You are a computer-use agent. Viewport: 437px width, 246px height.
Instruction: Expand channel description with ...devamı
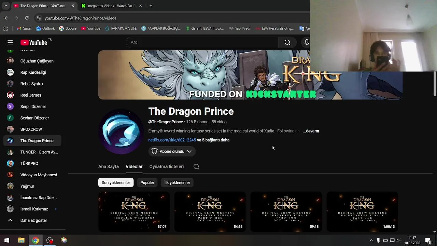311,131
